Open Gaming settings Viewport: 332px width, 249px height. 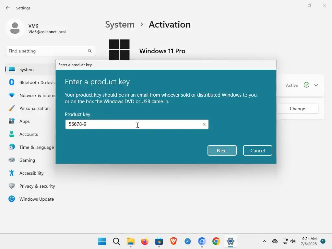pos(31,160)
